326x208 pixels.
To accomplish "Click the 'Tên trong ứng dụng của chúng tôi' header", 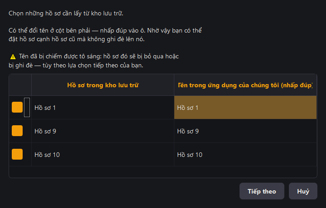I will [245, 85].
